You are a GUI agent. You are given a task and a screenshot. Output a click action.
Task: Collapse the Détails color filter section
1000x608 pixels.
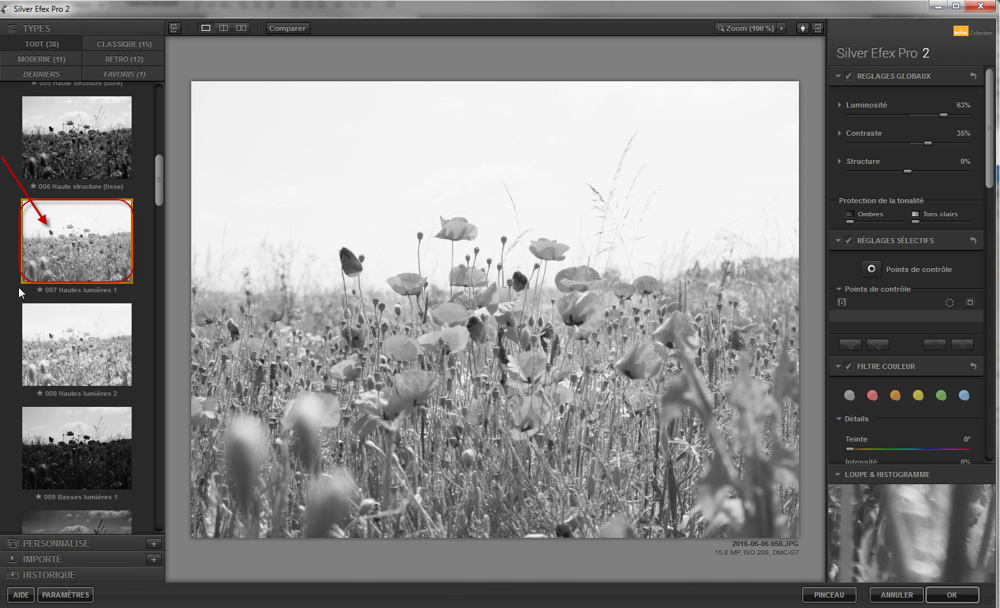tap(839, 419)
